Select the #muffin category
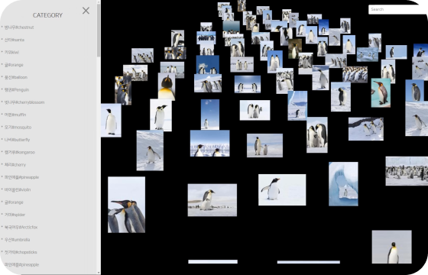Screen dimensions: 428x275 pos(15,115)
